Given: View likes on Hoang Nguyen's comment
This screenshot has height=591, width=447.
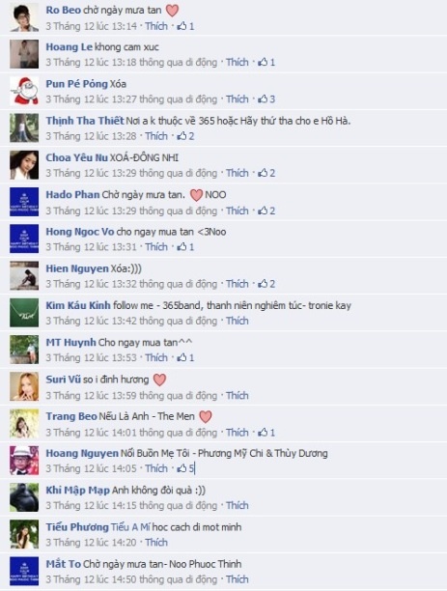Looking at the screenshot, I should pos(185,468).
